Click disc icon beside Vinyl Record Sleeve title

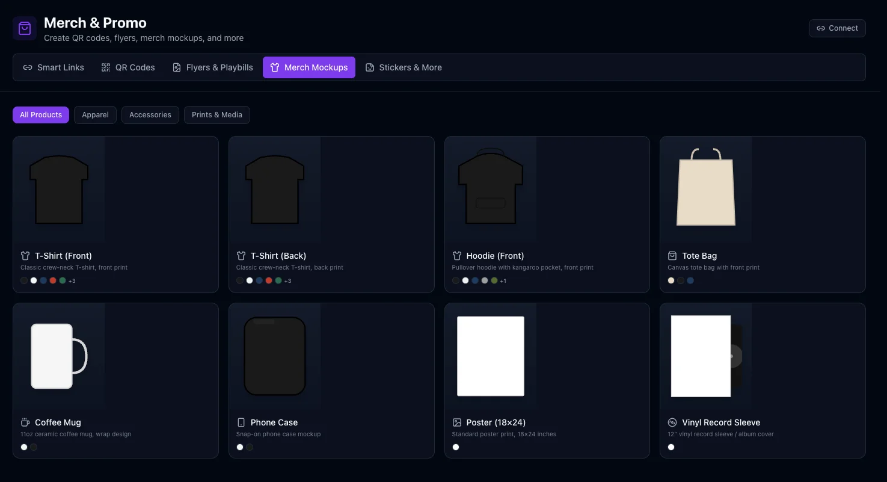672,422
